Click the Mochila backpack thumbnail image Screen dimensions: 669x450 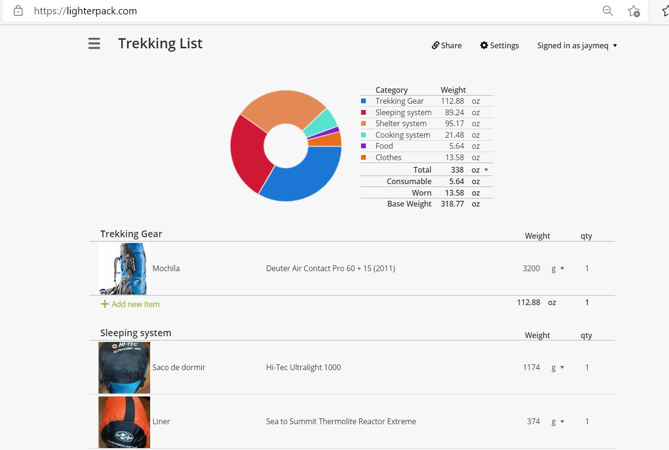[124, 268]
